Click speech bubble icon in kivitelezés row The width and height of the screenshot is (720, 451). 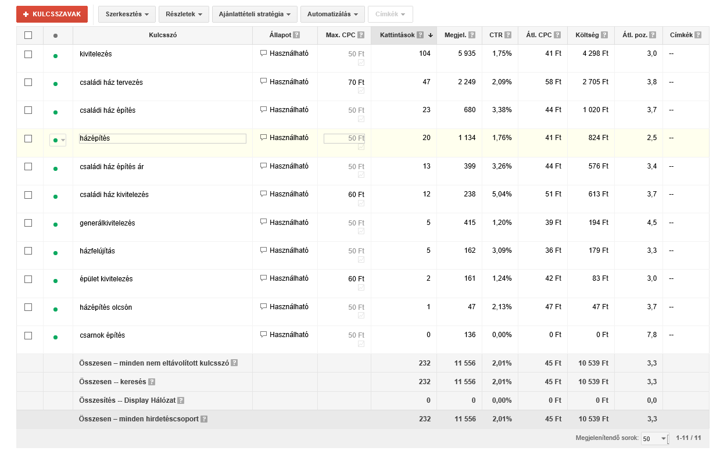coord(263,53)
